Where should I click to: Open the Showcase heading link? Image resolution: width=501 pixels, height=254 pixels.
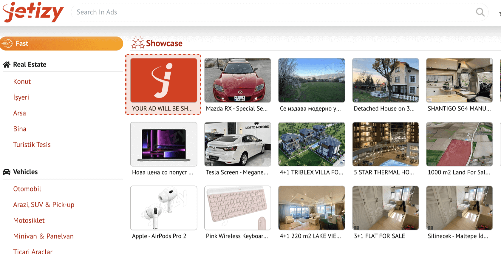pos(164,43)
